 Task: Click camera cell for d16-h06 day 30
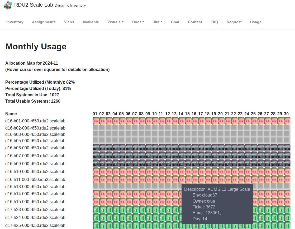click(x=287, y=148)
